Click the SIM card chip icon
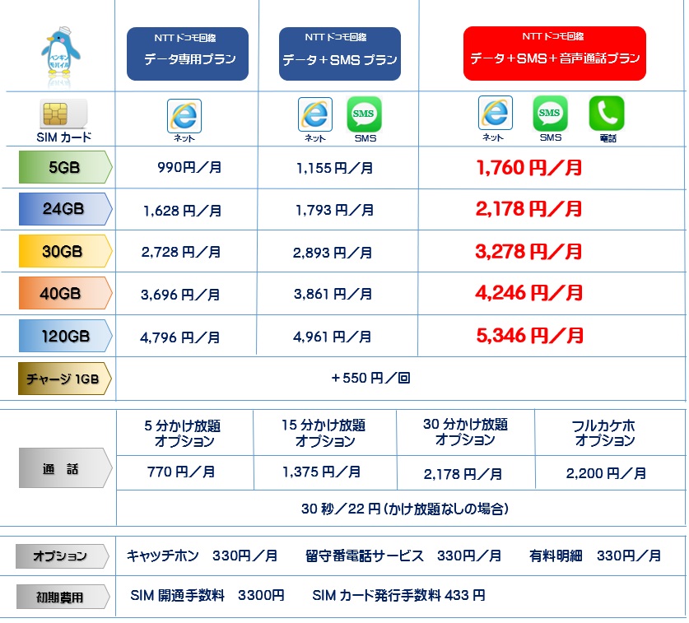The width and height of the screenshot is (689, 623). click(x=63, y=114)
